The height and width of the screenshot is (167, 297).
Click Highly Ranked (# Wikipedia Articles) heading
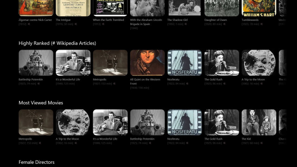[x=58, y=43]
